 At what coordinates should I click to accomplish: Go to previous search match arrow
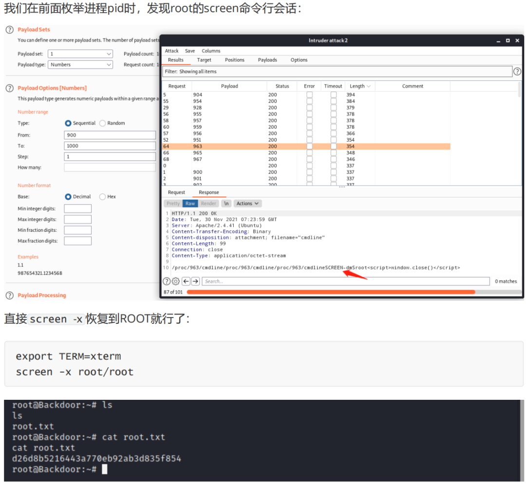[x=186, y=281]
